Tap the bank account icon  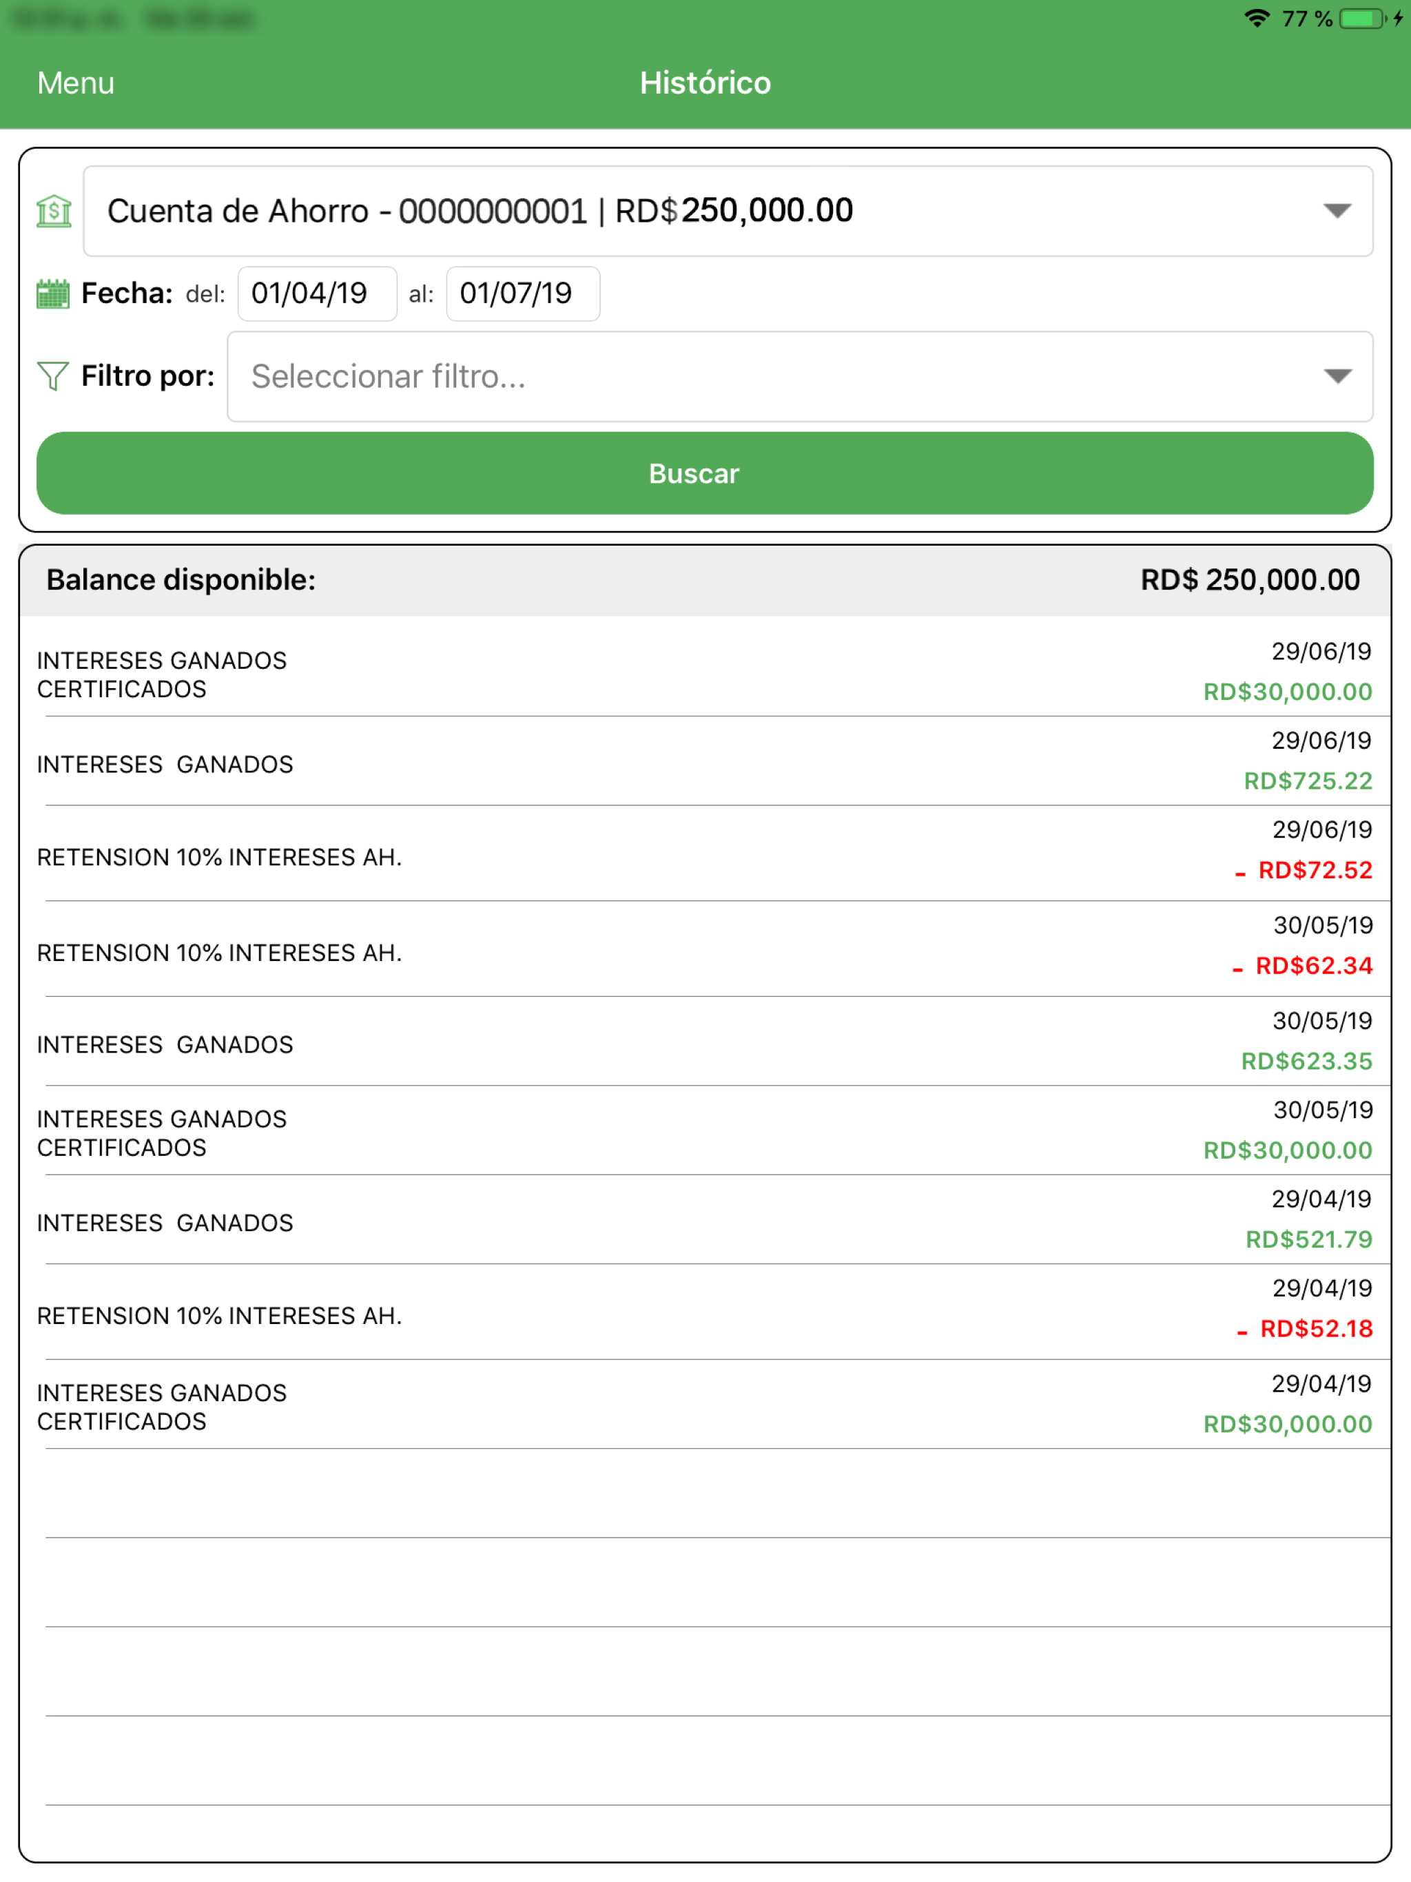54,211
